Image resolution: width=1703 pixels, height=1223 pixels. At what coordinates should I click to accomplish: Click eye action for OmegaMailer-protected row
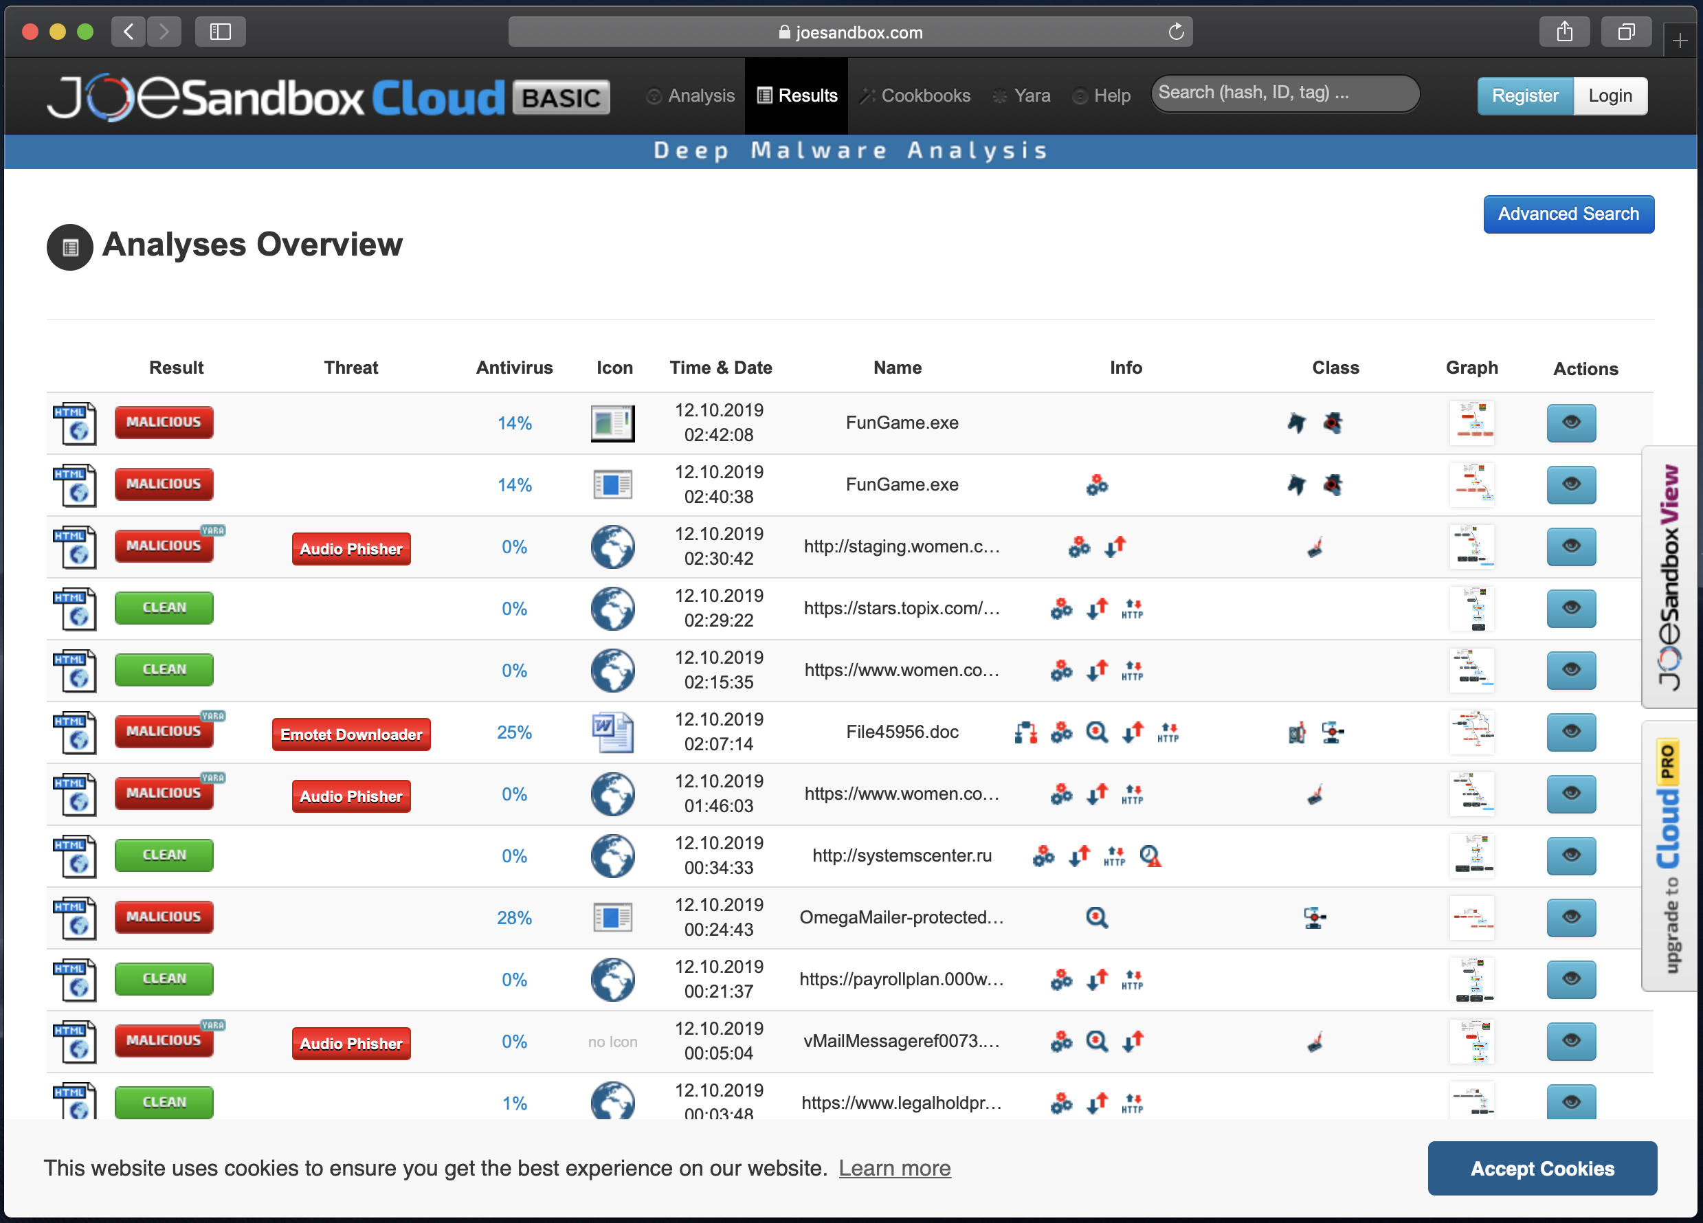(1571, 917)
